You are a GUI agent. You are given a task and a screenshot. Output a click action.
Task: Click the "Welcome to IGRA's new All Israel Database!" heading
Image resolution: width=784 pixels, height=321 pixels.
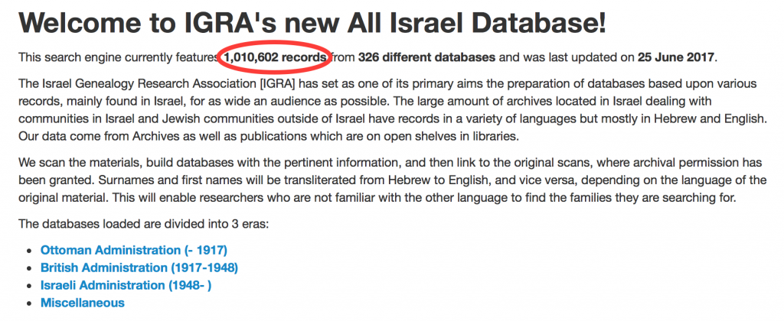click(x=313, y=23)
